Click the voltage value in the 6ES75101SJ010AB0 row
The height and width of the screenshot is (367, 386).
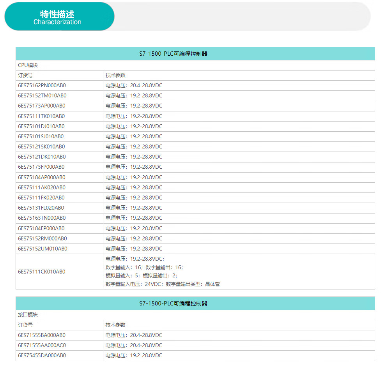pos(146,136)
